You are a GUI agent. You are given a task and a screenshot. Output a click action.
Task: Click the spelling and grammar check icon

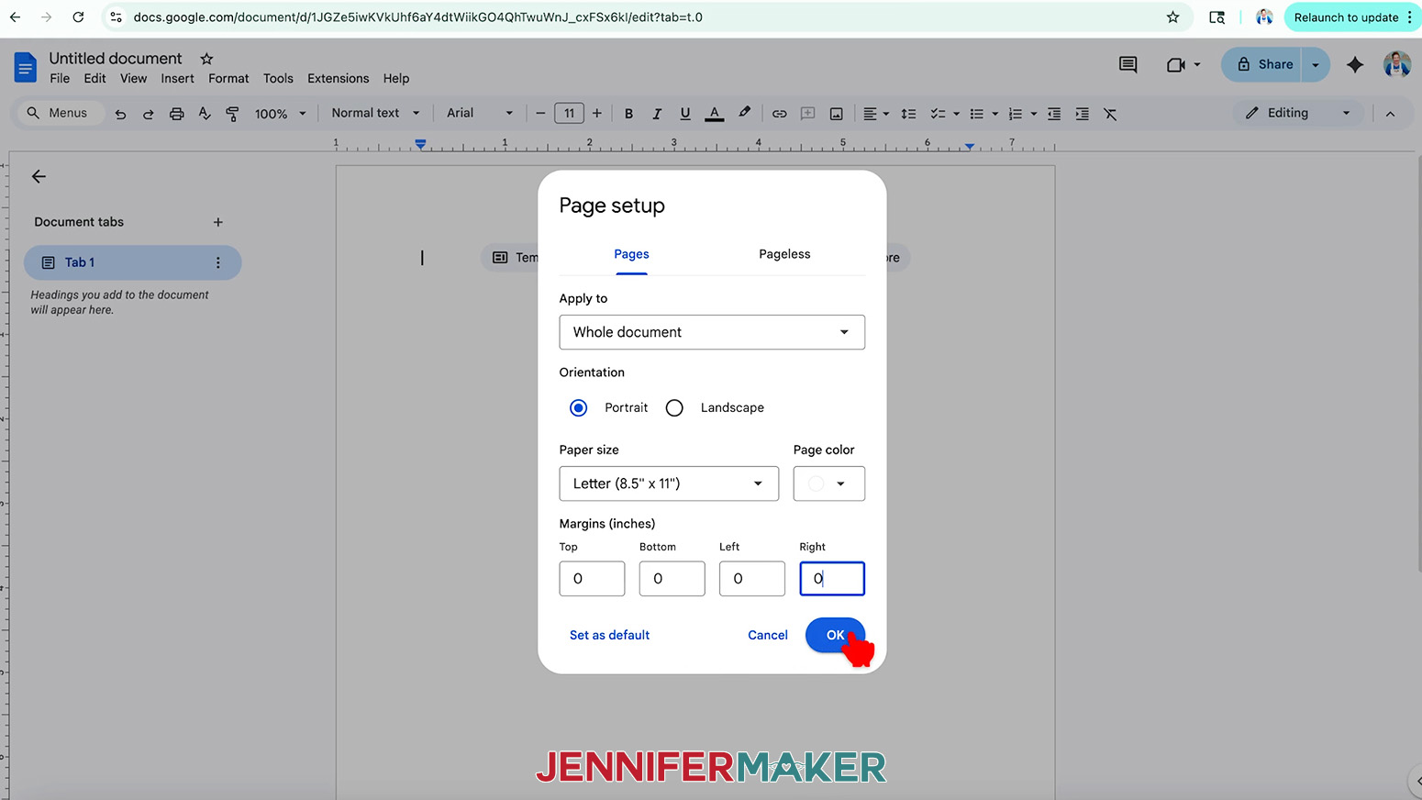tap(205, 114)
